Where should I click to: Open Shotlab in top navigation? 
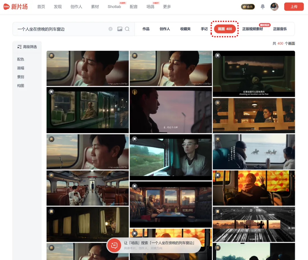click(114, 7)
